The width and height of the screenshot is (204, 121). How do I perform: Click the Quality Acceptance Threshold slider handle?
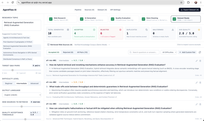[x=25, y=119]
